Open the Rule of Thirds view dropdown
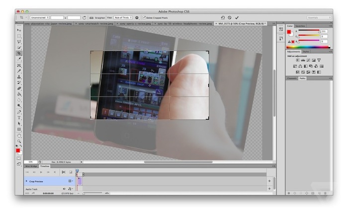This screenshot has height=215, width=348. coord(123,17)
